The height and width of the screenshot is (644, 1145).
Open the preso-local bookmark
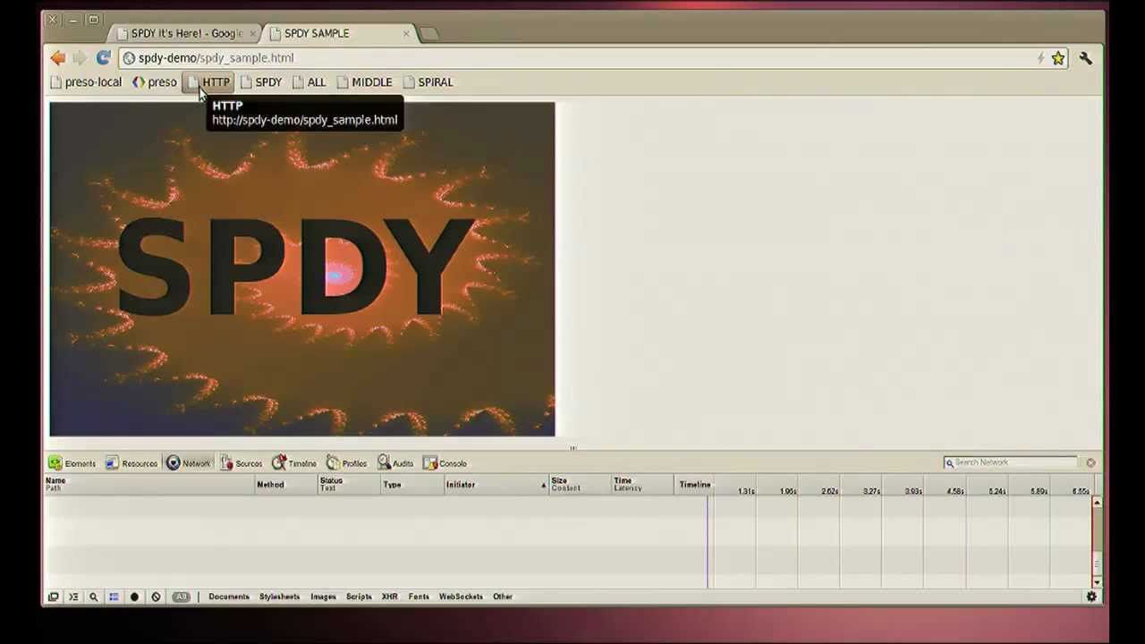pos(86,82)
